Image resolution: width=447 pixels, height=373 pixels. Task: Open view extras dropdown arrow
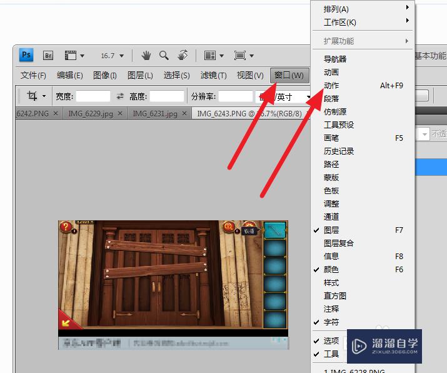(82, 56)
